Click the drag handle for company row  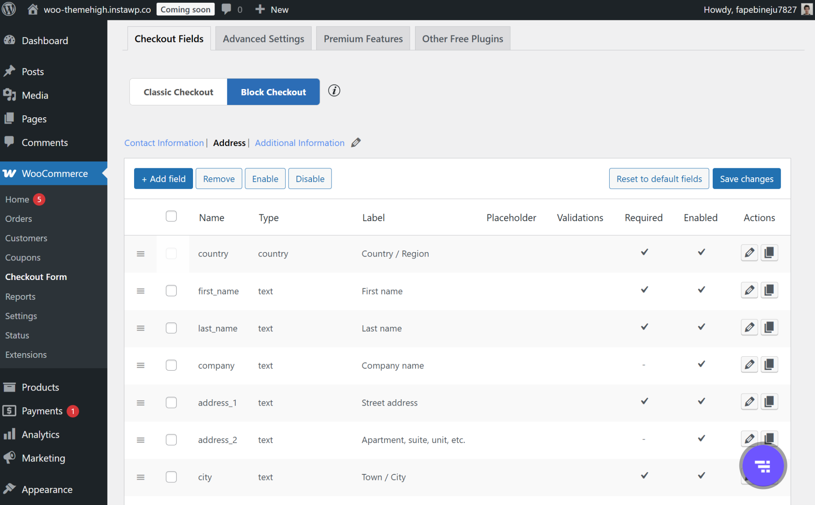140,365
